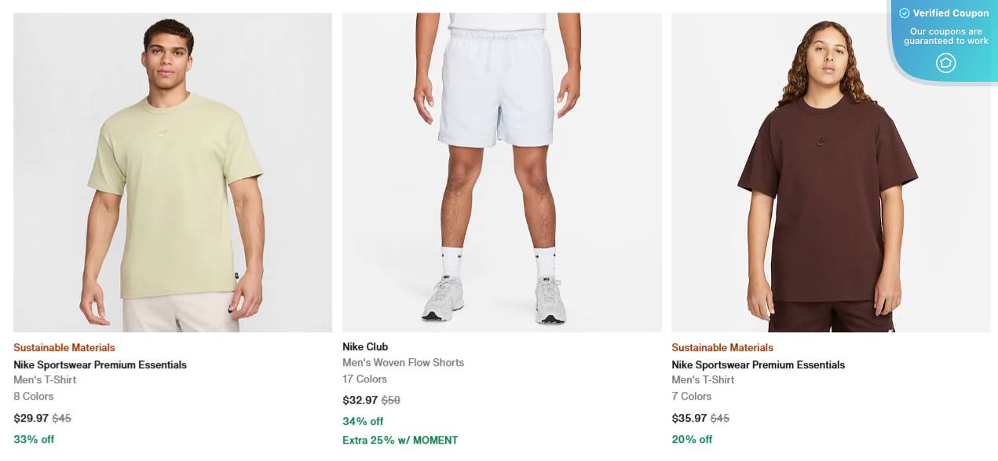Click the $29.97 sale price
The height and width of the screenshot is (461, 998).
31,418
